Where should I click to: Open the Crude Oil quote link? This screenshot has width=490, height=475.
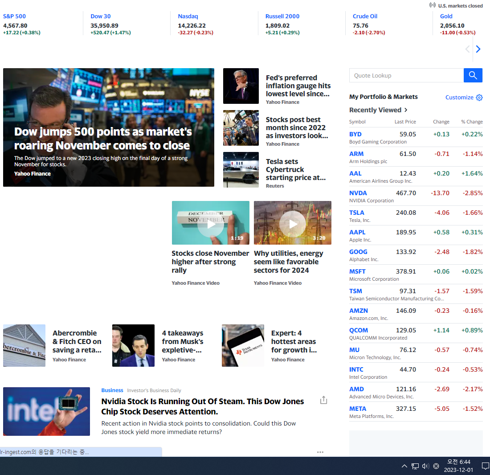tap(365, 16)
